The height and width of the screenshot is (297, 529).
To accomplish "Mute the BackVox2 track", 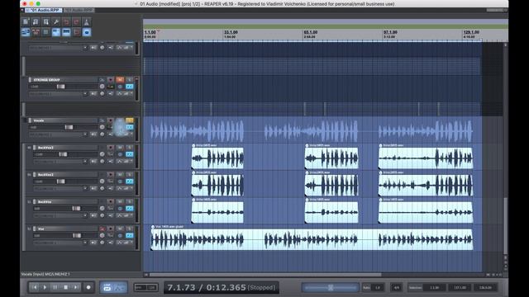I will (x=120, y=174).
